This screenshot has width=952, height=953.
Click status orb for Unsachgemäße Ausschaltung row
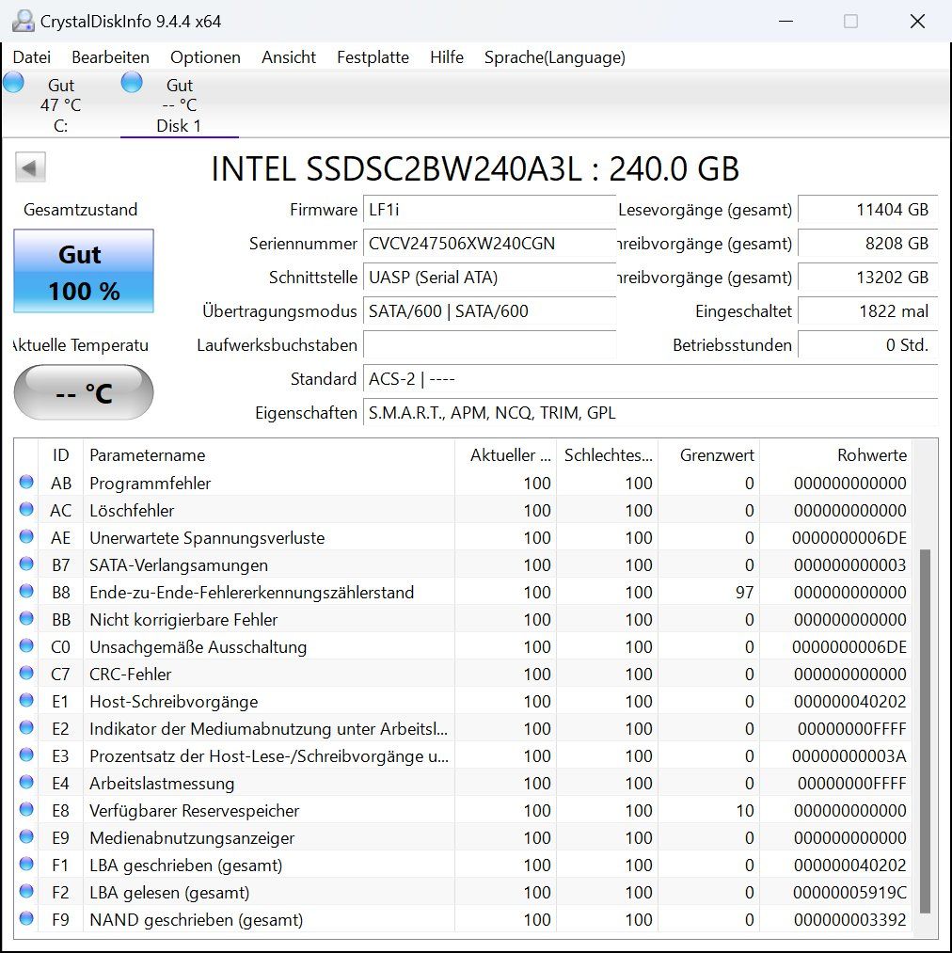(x=26, y=646)
